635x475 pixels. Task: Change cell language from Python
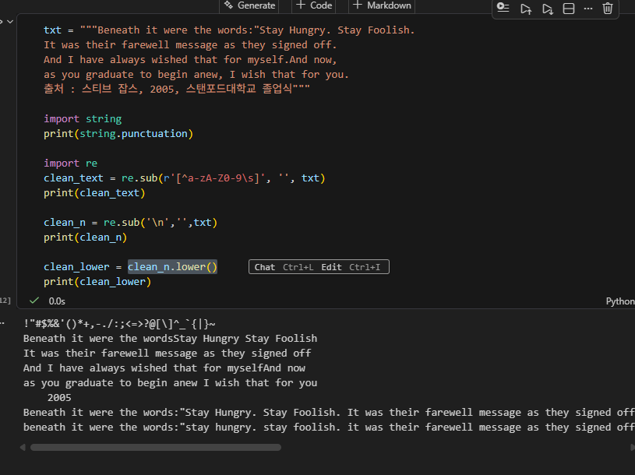(x=619, y=301)
